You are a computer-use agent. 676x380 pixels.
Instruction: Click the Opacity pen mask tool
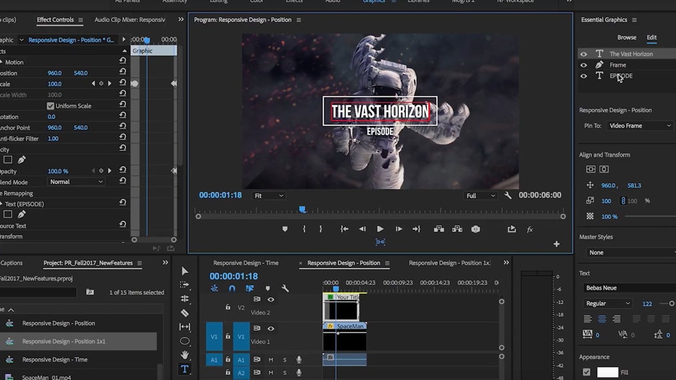[21, 160]
